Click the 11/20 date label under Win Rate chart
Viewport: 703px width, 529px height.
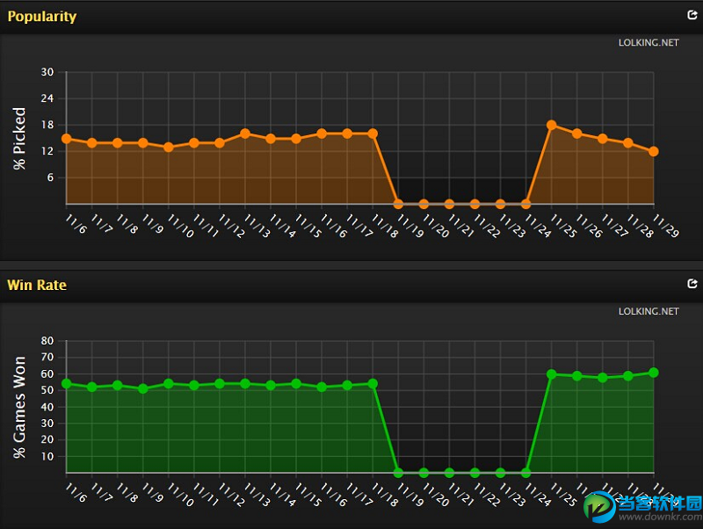click(435, 494)
